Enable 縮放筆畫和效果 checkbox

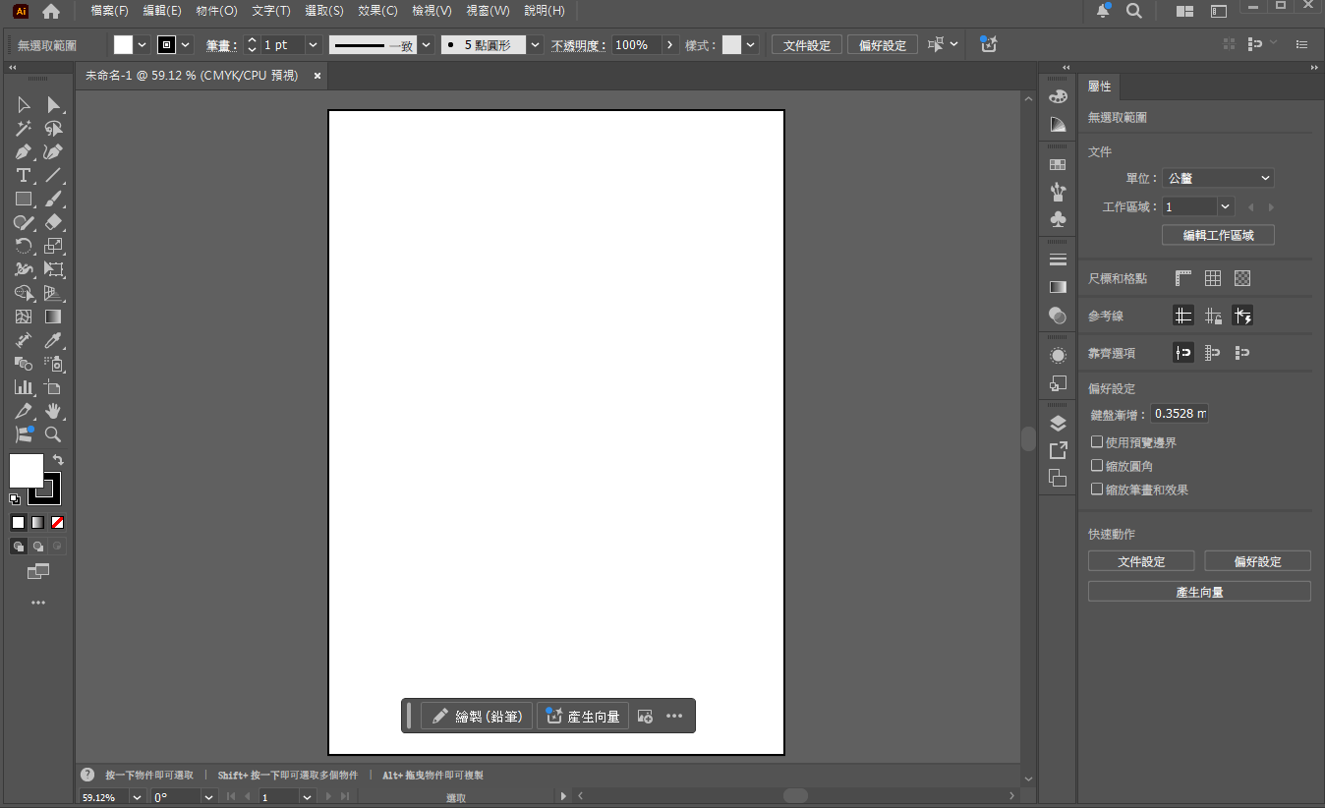[1097, 490]
